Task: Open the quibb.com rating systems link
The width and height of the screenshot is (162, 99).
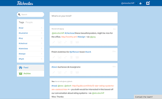Action: 83,88
